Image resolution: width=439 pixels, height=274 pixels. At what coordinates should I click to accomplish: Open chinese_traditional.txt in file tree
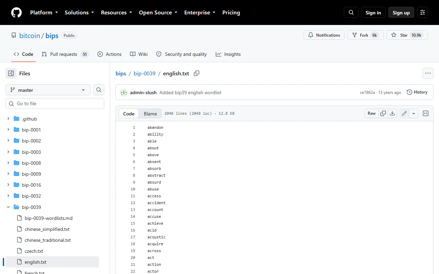tap(48, 240)
